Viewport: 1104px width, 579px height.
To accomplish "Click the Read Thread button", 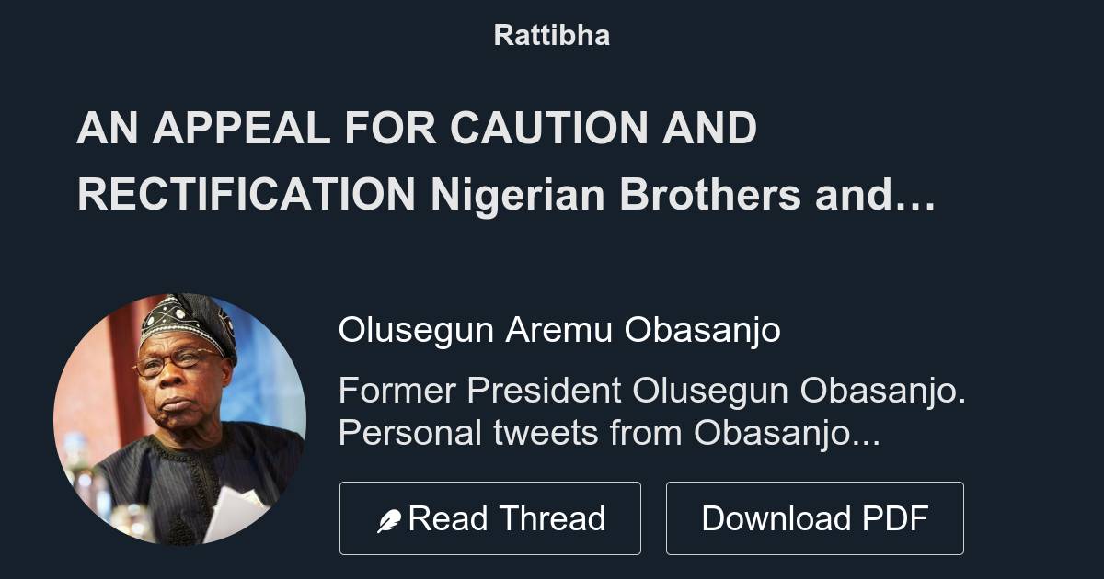I will [x=490, y=517].
